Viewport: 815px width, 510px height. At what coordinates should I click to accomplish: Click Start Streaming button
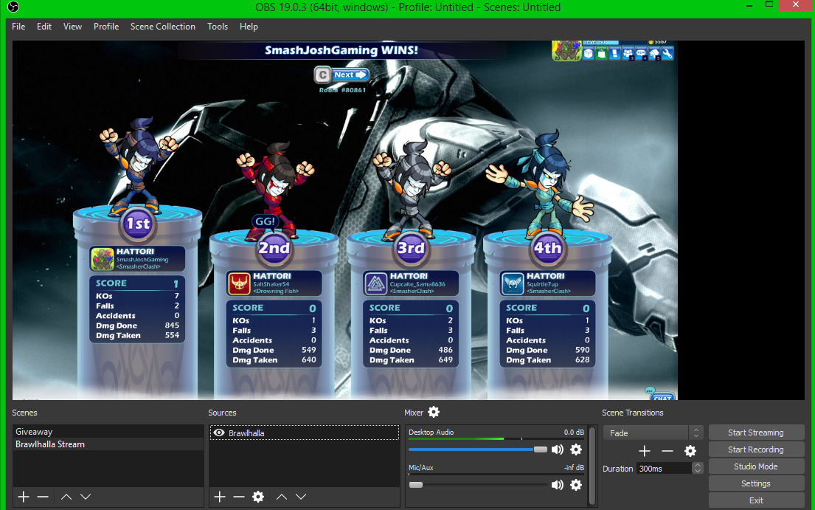[756, 433]
